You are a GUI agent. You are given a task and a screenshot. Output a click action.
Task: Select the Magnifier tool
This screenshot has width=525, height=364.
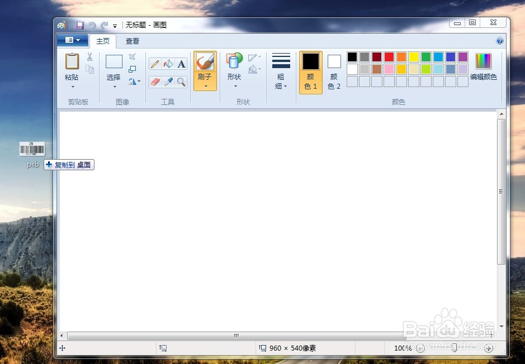point(181,82)
